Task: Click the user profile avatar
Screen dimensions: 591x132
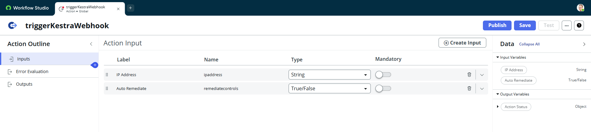Action: click(x=580, y=8)
